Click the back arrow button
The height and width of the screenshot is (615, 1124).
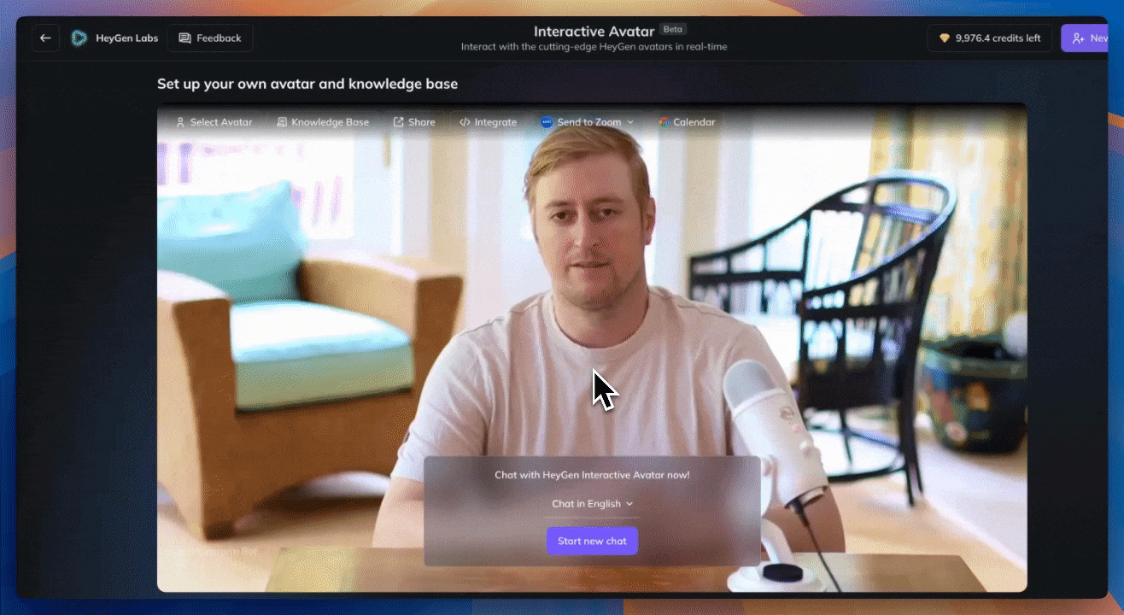[45, 38]
